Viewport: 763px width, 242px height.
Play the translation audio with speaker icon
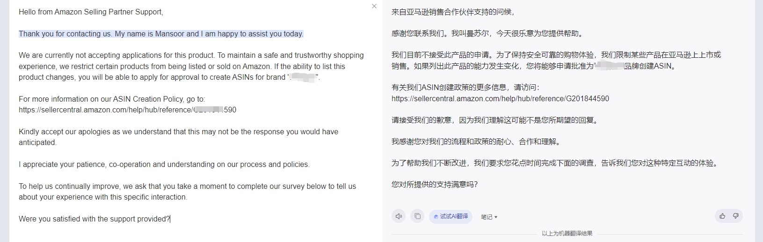(399, 216)
